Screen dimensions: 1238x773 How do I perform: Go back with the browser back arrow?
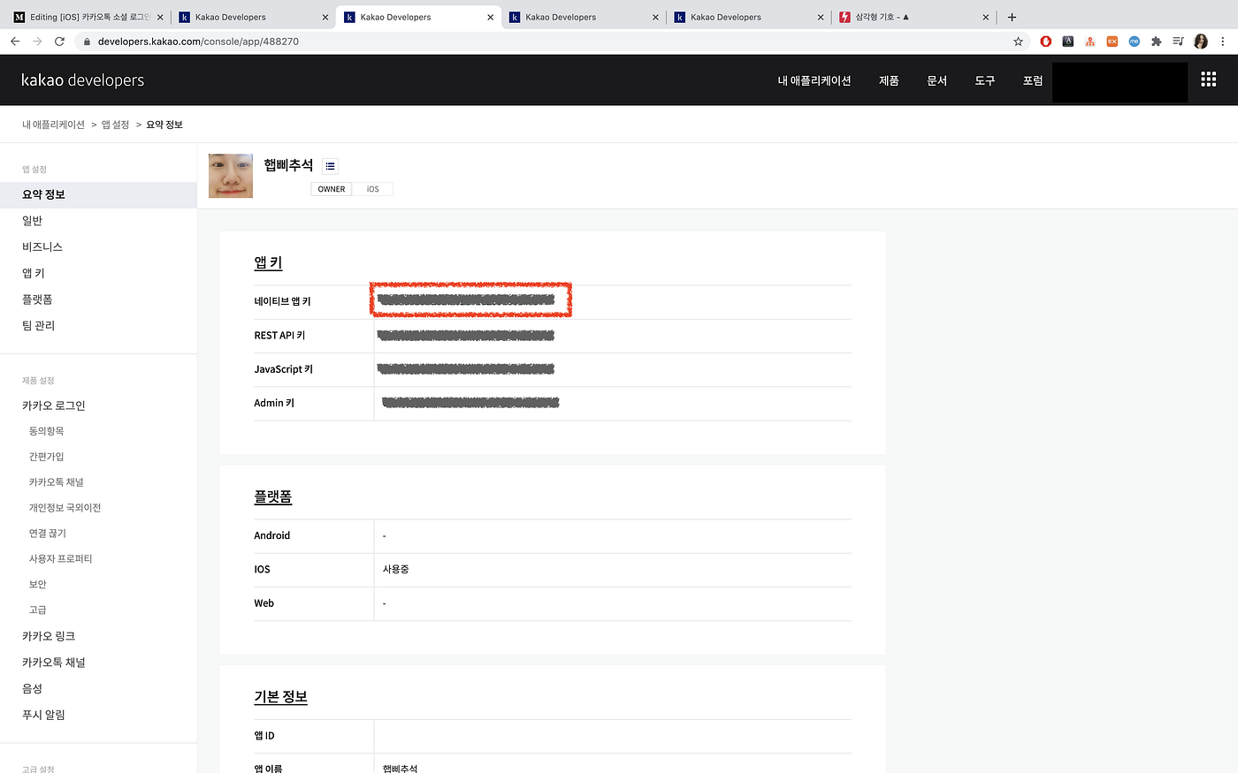pyautogui.click(x=15, y=42)
